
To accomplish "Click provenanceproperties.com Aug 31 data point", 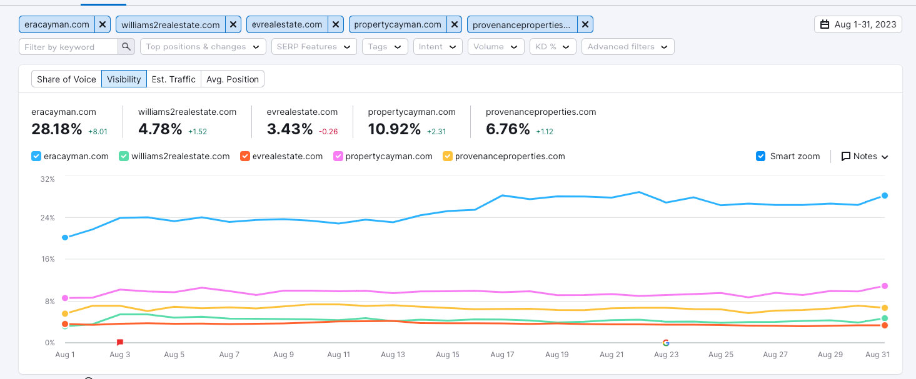I will 885,308.
